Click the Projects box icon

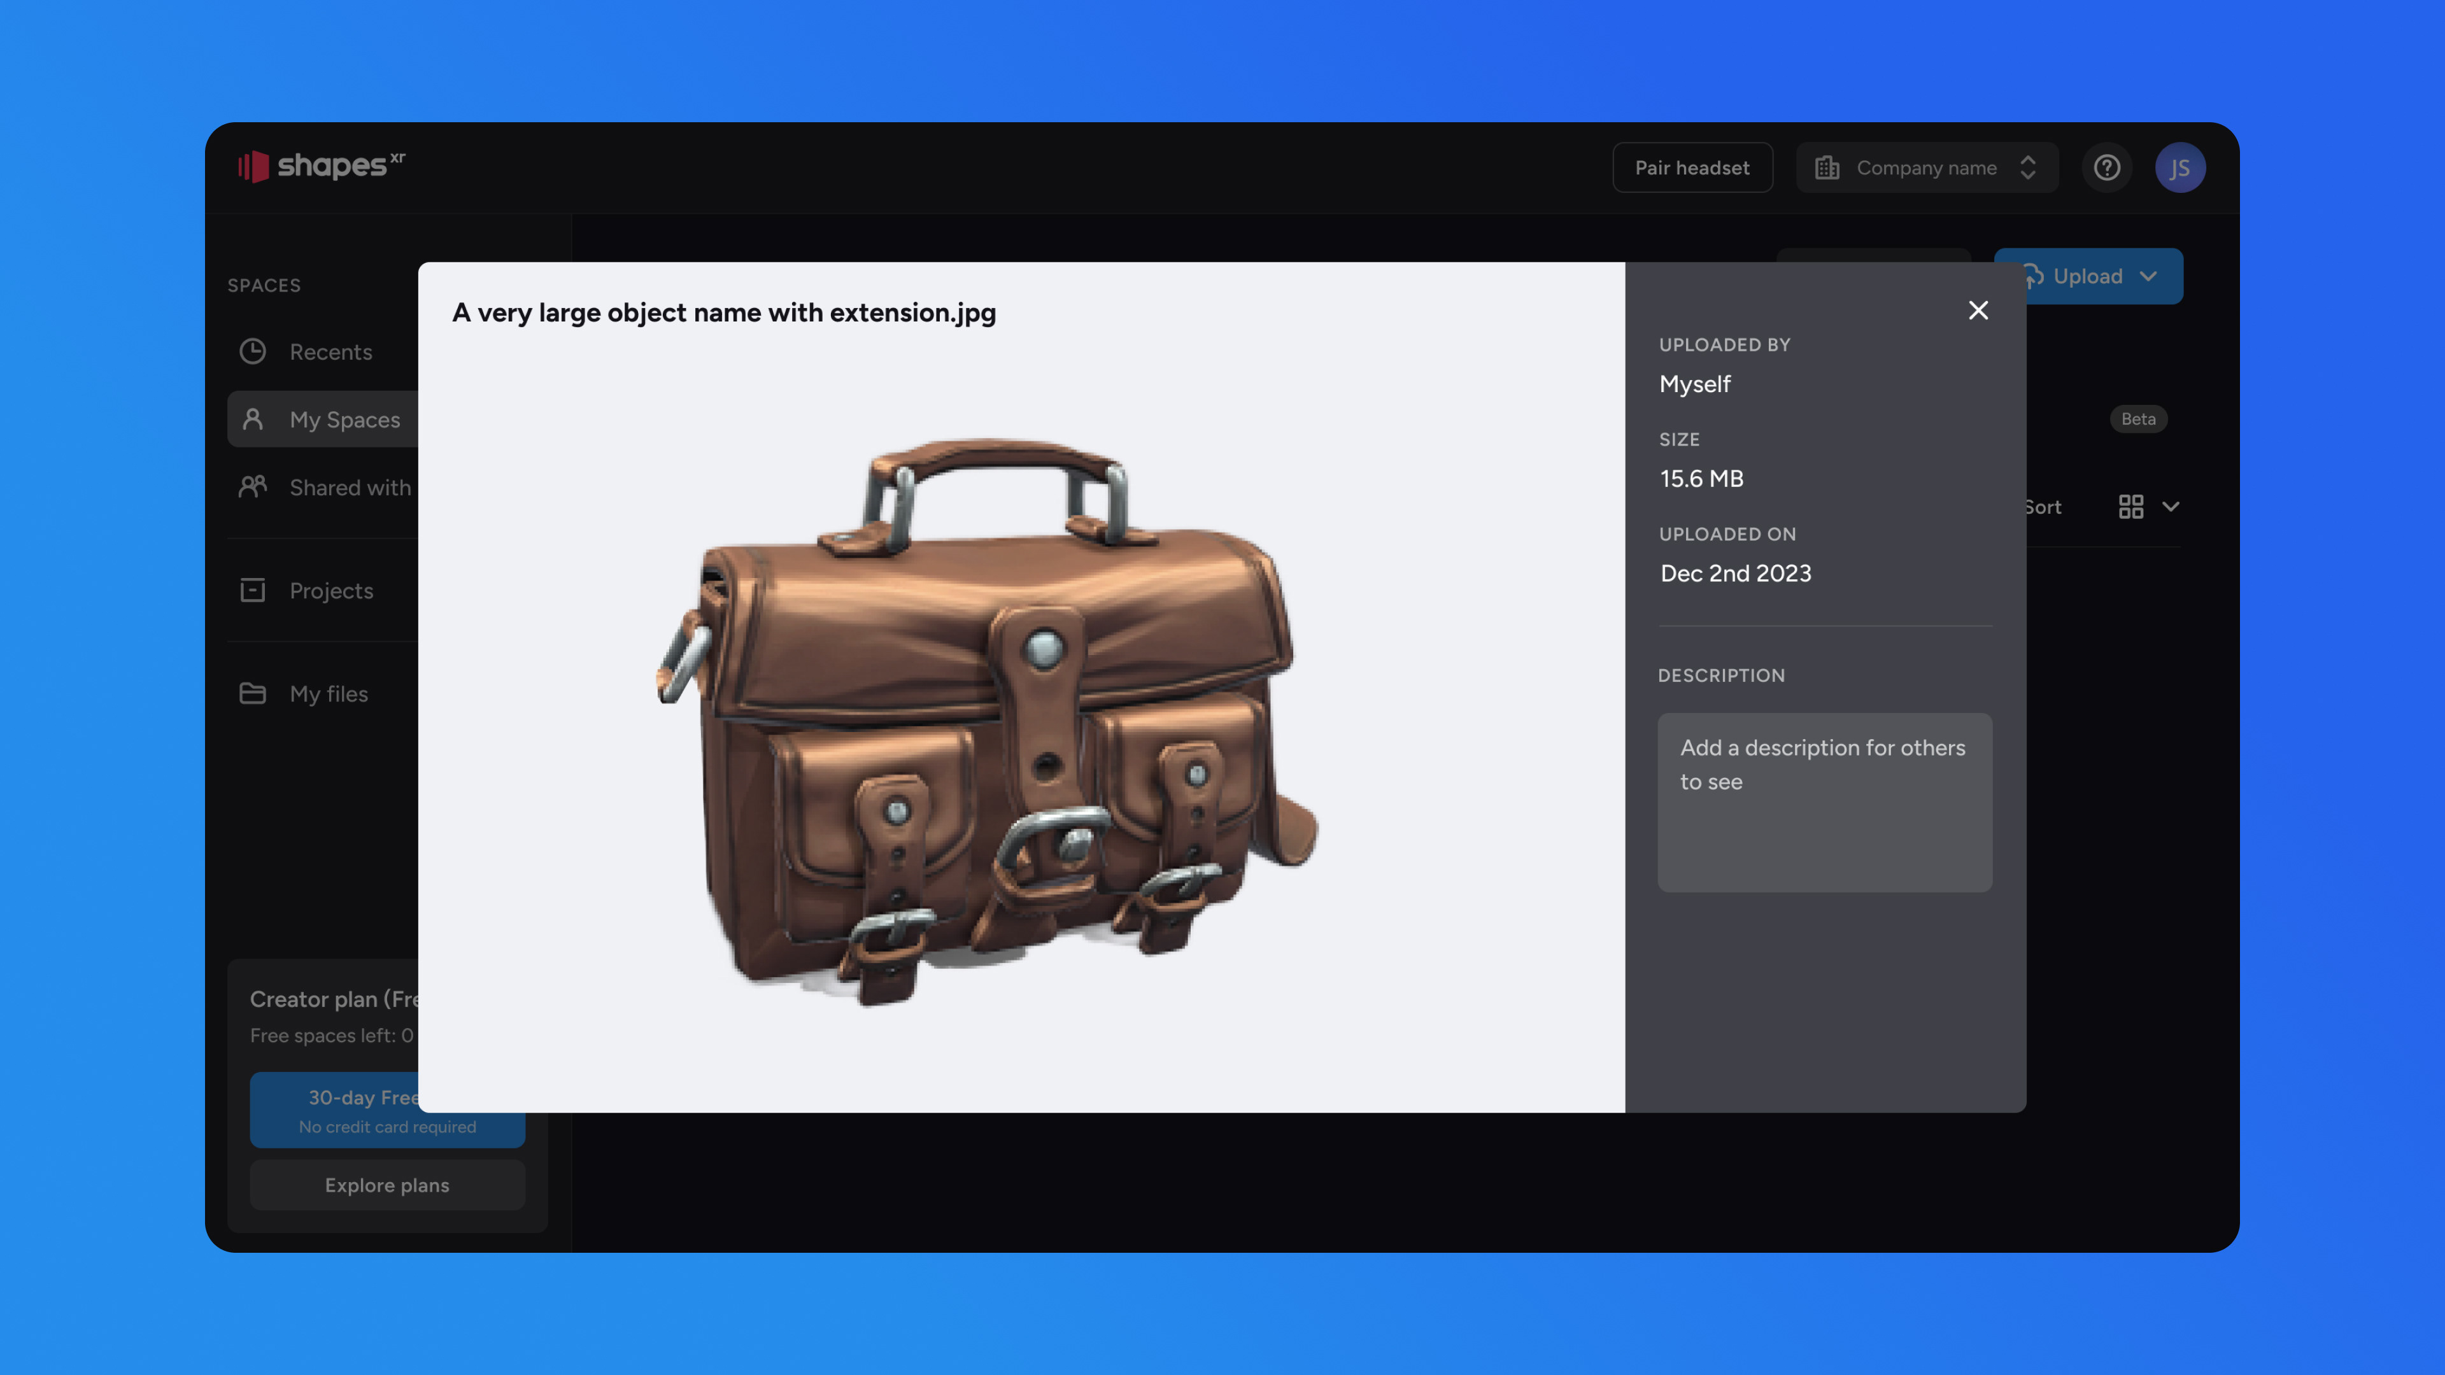(x=253, y=590)
